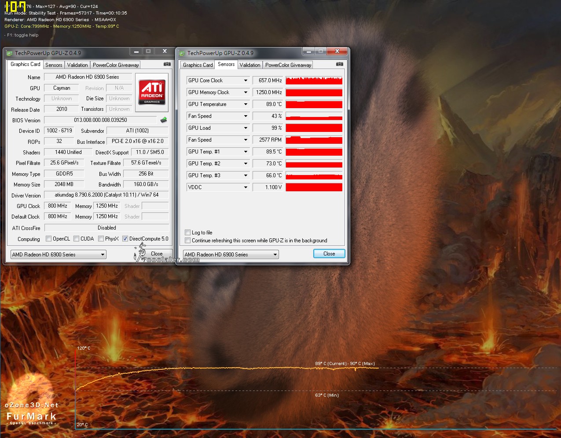This screenshot has height=438, width=561.
Task: Open the GPU Core Clock sensor dropdown
Action: tap(246, 80)
